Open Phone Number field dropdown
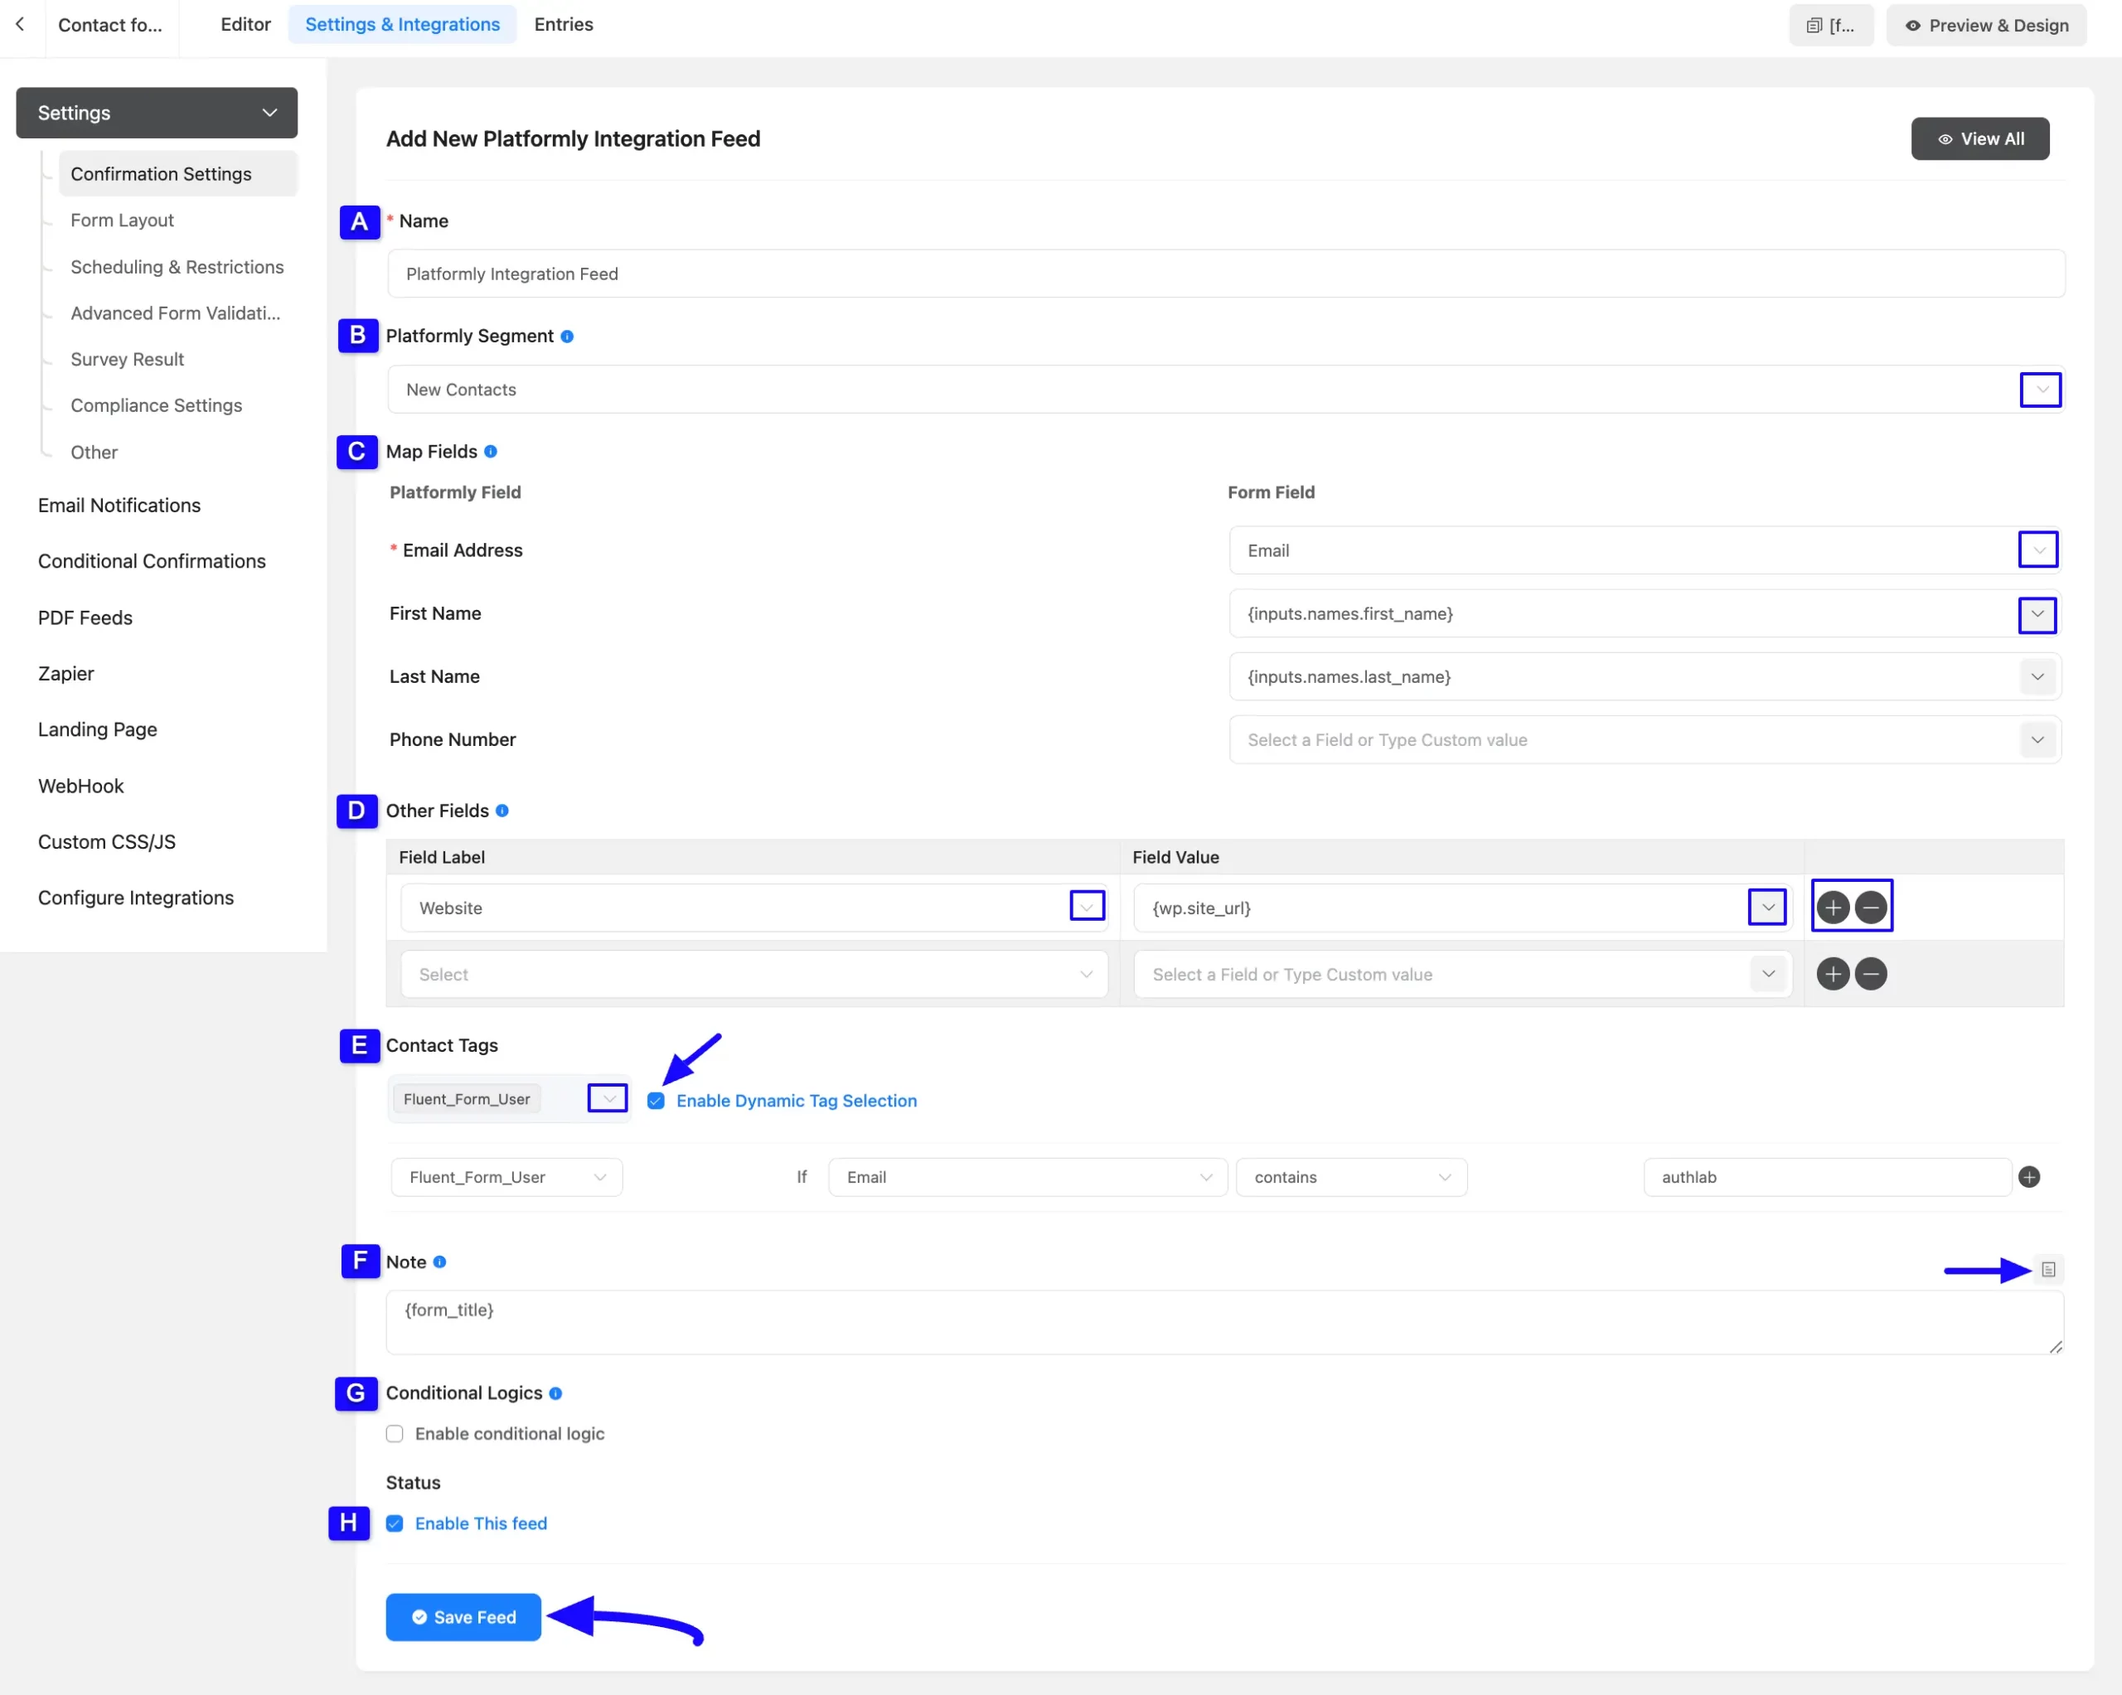This screenshot has width=2122, height=1695. [x=2037, y=740]
